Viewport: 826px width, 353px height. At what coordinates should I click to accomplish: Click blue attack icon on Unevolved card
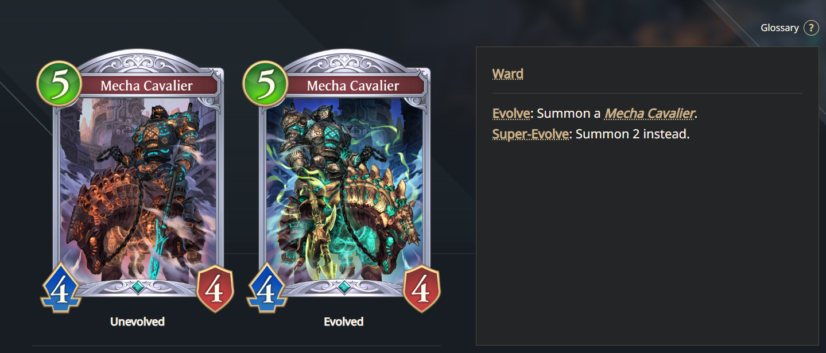click(x=60, y=289)
